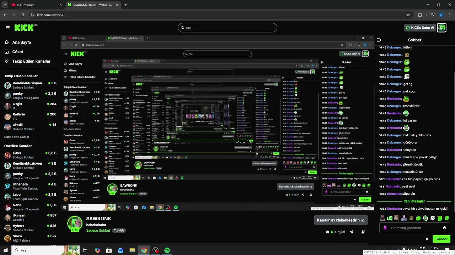Reload the kick.com page
The height and width of the screenshot is (255, 455).
[x=22, y=15]
